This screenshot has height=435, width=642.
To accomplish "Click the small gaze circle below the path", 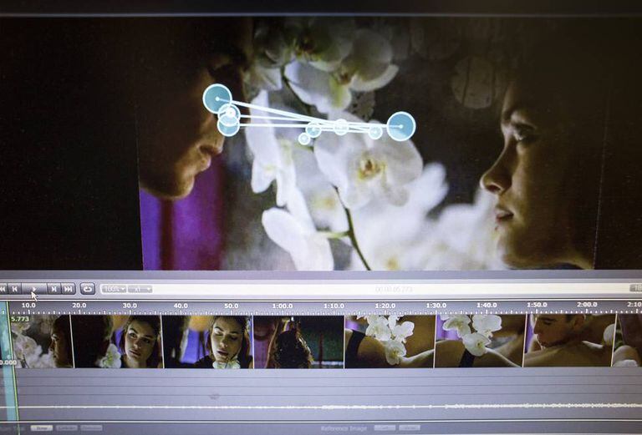I will (304, 139).
